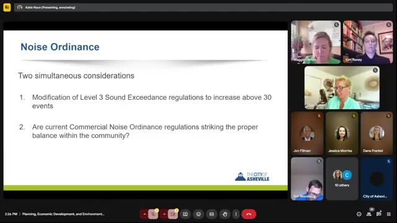Leave the call with red hang-up button
397x223 pixels.
pyautogui.click(x=249, y=214)
